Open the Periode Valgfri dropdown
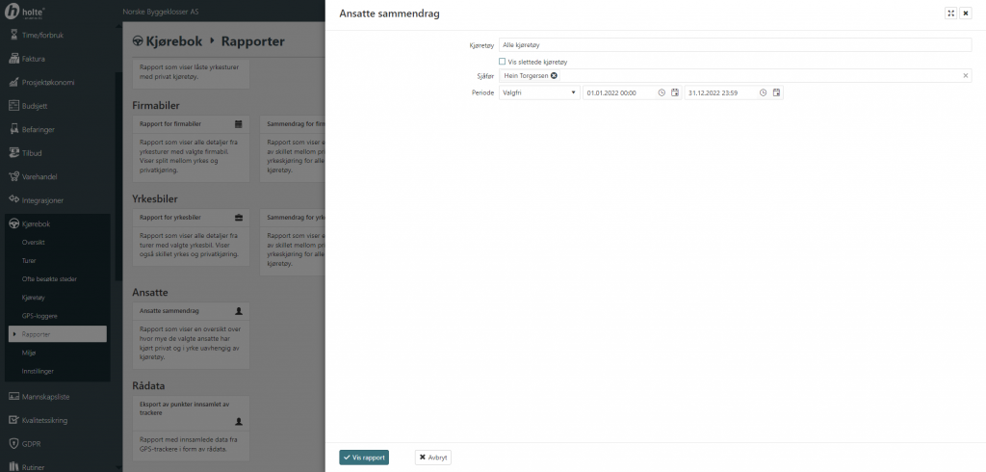986x472 pixels. [538, 92]
